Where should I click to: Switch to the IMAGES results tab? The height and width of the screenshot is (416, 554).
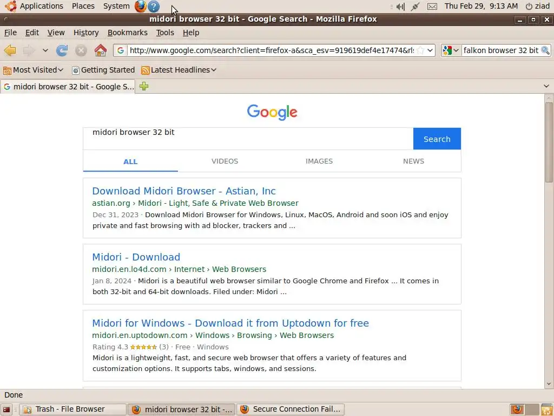(x=319, y=161)
